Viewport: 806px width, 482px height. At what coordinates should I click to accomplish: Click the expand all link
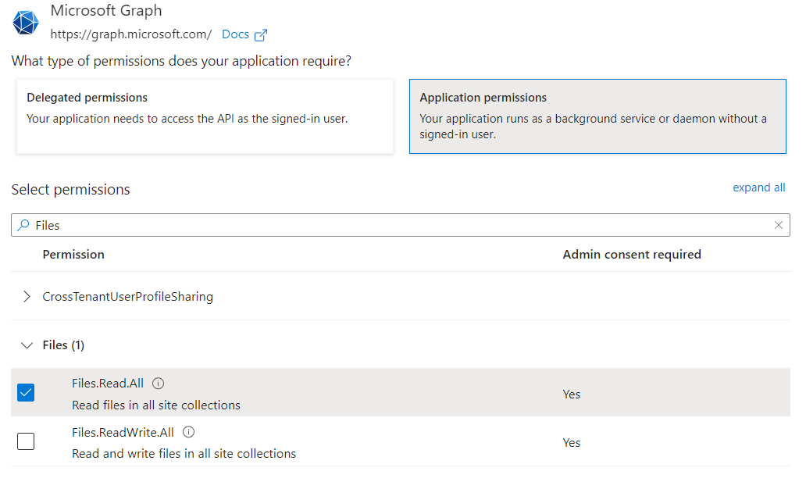(x=758, y=187)
